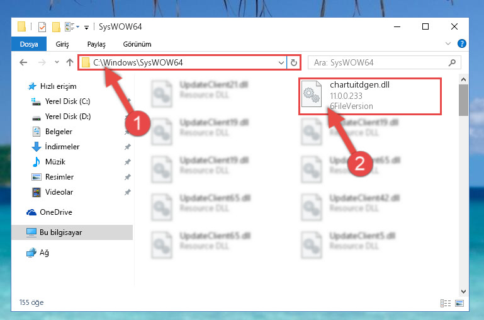Open İndirmeler in the sidebar
This screenshot has width=484, height=320.
click(56, 147)
